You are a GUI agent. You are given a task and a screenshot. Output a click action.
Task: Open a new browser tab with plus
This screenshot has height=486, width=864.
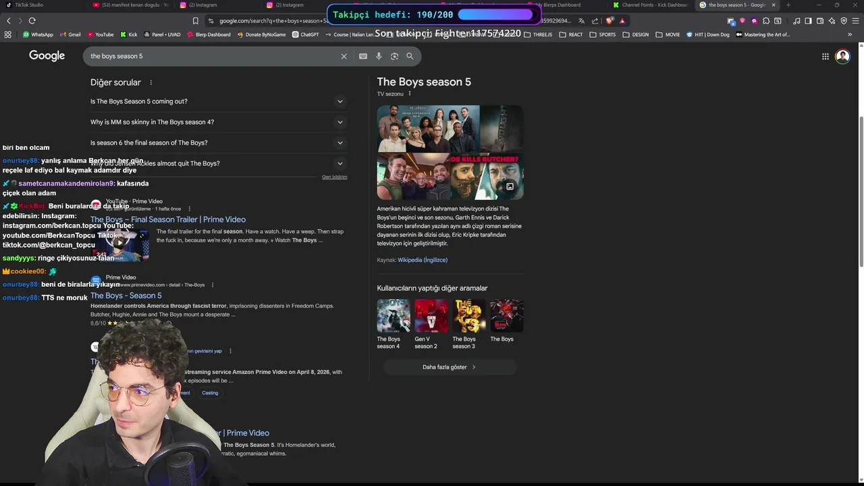pos(788,5)
